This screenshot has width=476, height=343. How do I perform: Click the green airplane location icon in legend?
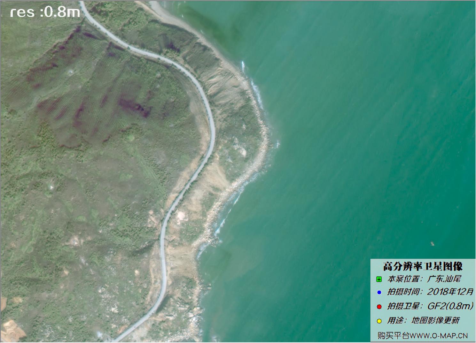(379, 279)
